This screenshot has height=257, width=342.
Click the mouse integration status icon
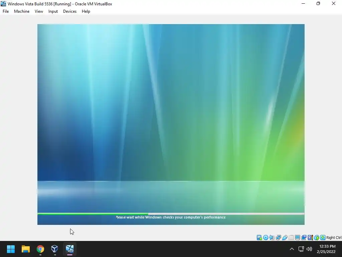point(317,238)
